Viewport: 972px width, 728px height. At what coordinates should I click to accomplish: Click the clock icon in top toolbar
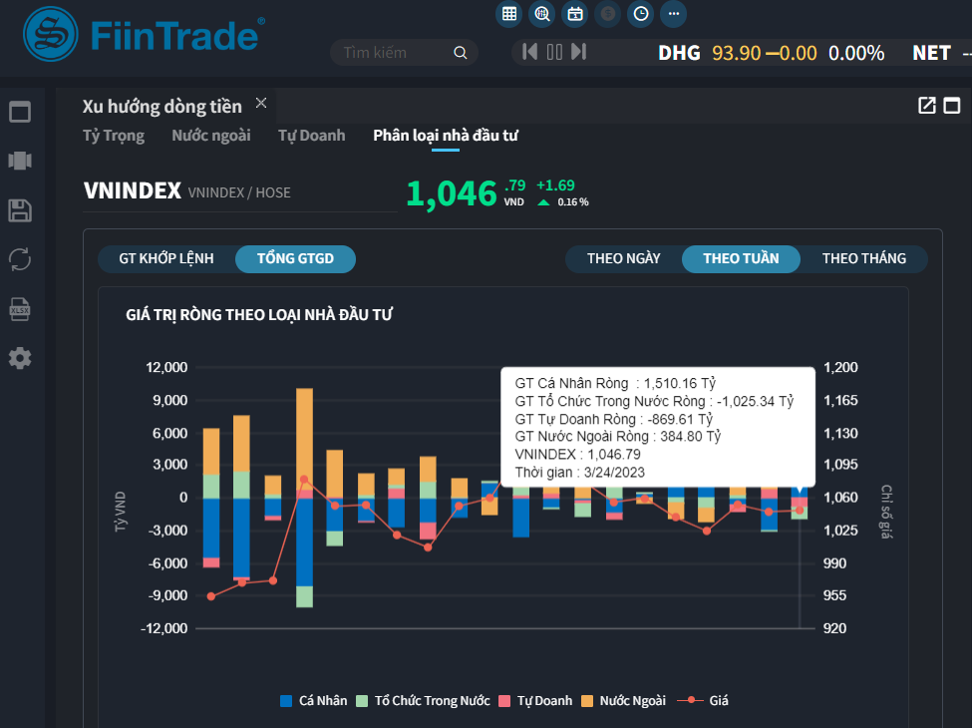[x=641, y=14]
